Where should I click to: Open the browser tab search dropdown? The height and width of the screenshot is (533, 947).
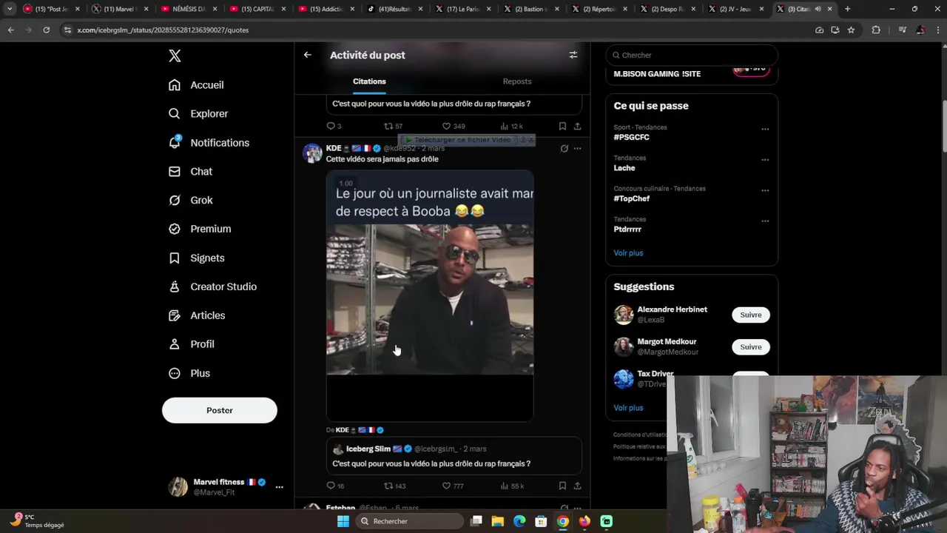[x=10, y=9]
